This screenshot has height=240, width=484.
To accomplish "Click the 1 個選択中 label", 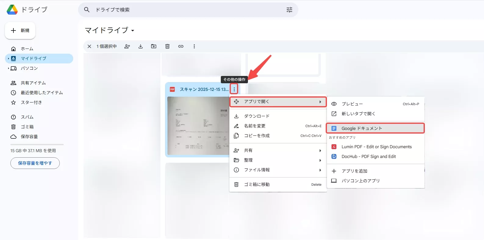I will coord(107,46).
